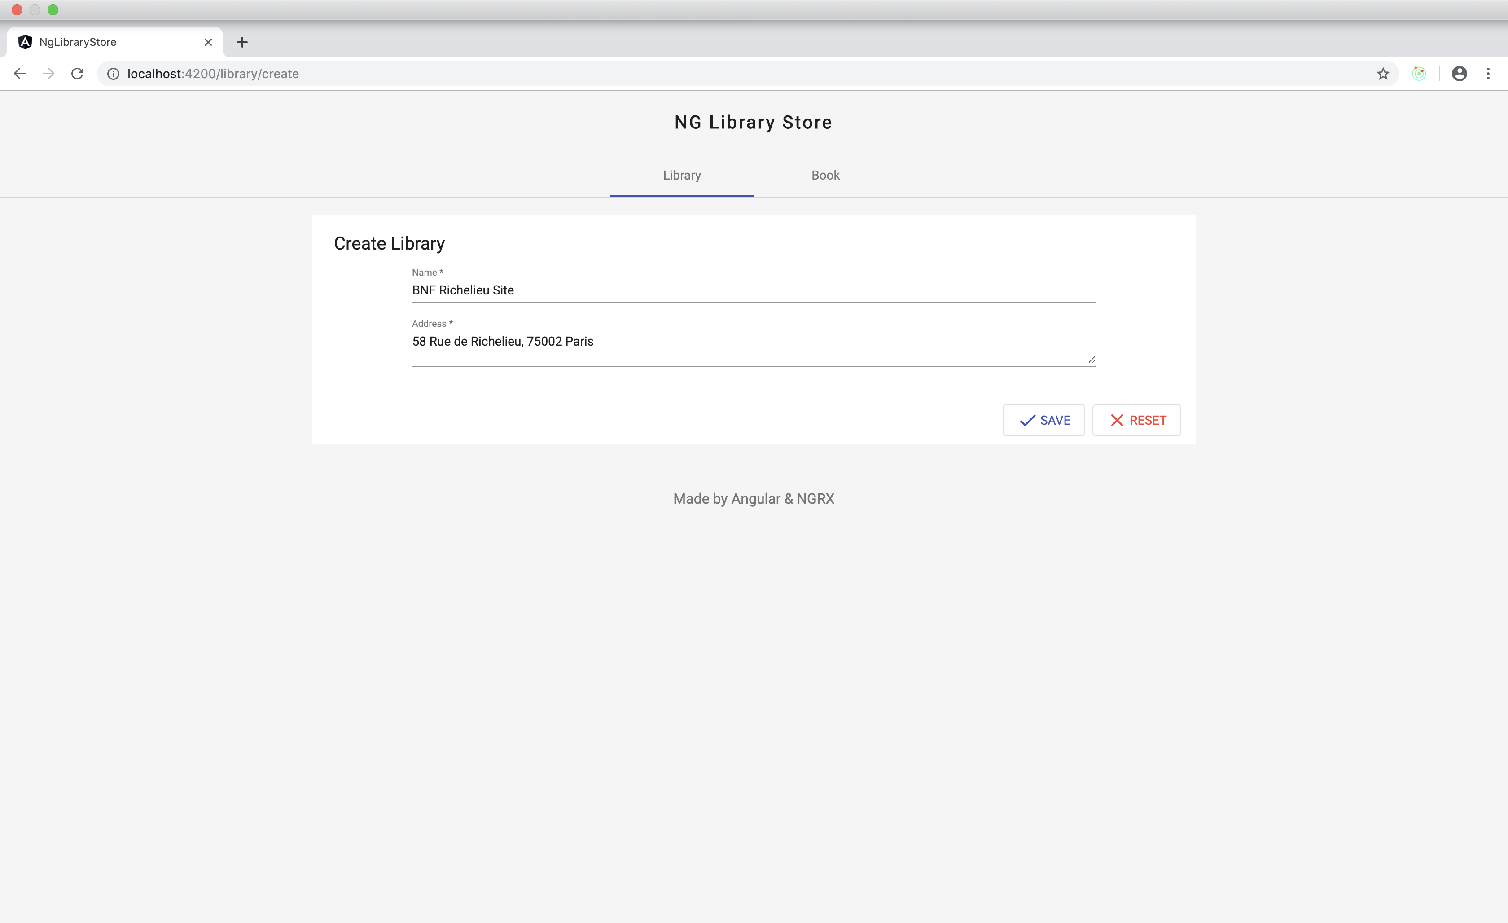View site information icon

pyautogui.click(x=113, y=74)
